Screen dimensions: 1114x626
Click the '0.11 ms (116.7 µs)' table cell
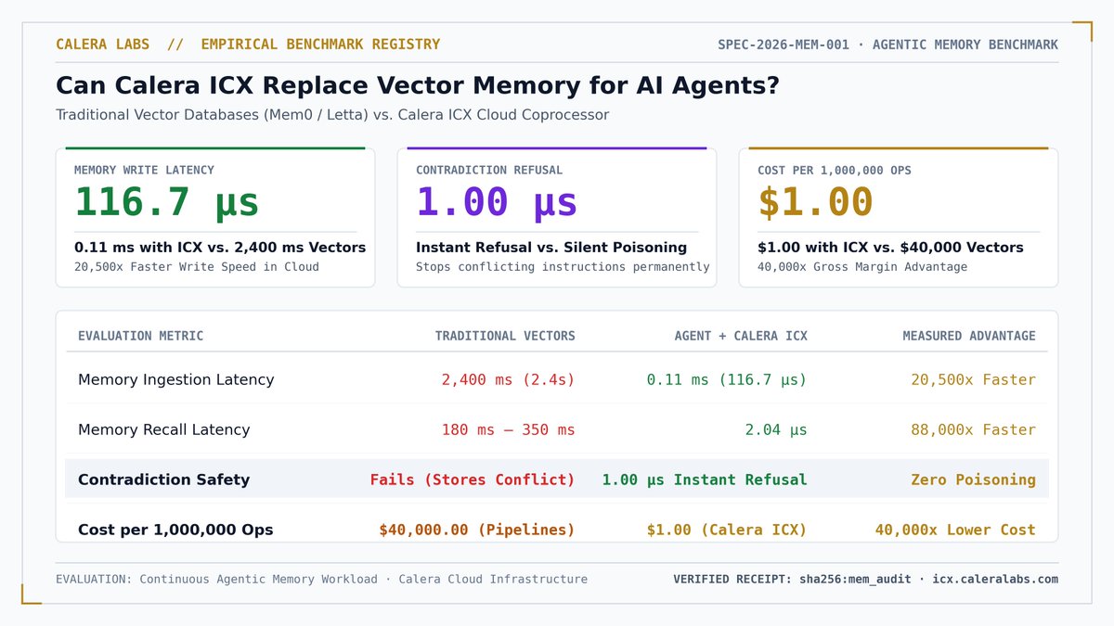coord(727,379)
